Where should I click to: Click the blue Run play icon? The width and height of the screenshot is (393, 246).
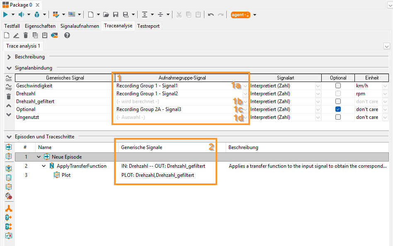(x=5, y=14)
